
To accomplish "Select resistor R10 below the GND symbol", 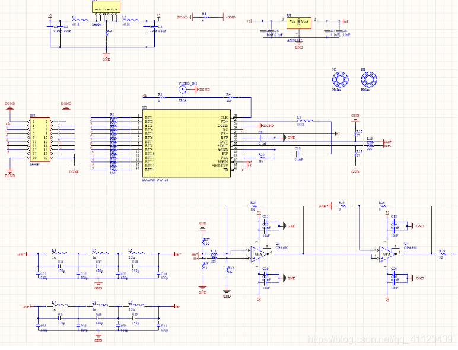I will (x=355, y=133).
